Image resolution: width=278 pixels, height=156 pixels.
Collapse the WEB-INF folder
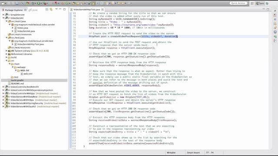(16, 70)
